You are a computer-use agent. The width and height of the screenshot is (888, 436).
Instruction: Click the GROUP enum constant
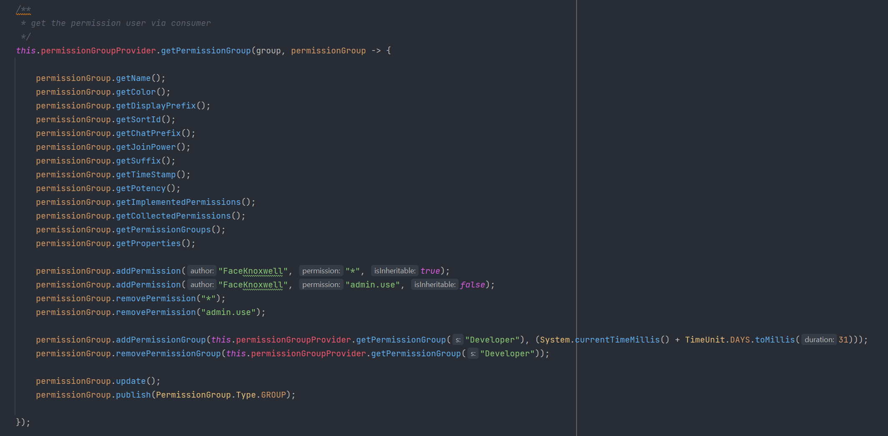273,395
